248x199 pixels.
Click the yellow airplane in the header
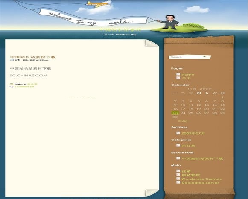[98, 4]
